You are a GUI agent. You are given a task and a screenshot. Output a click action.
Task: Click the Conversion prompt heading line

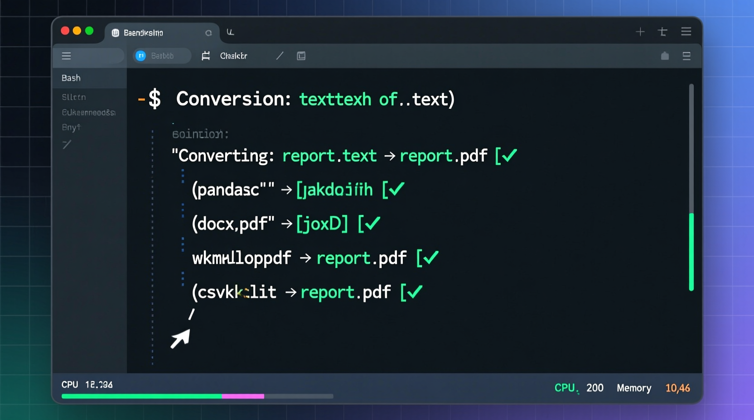pyautogui.click(x=296, y=99)
